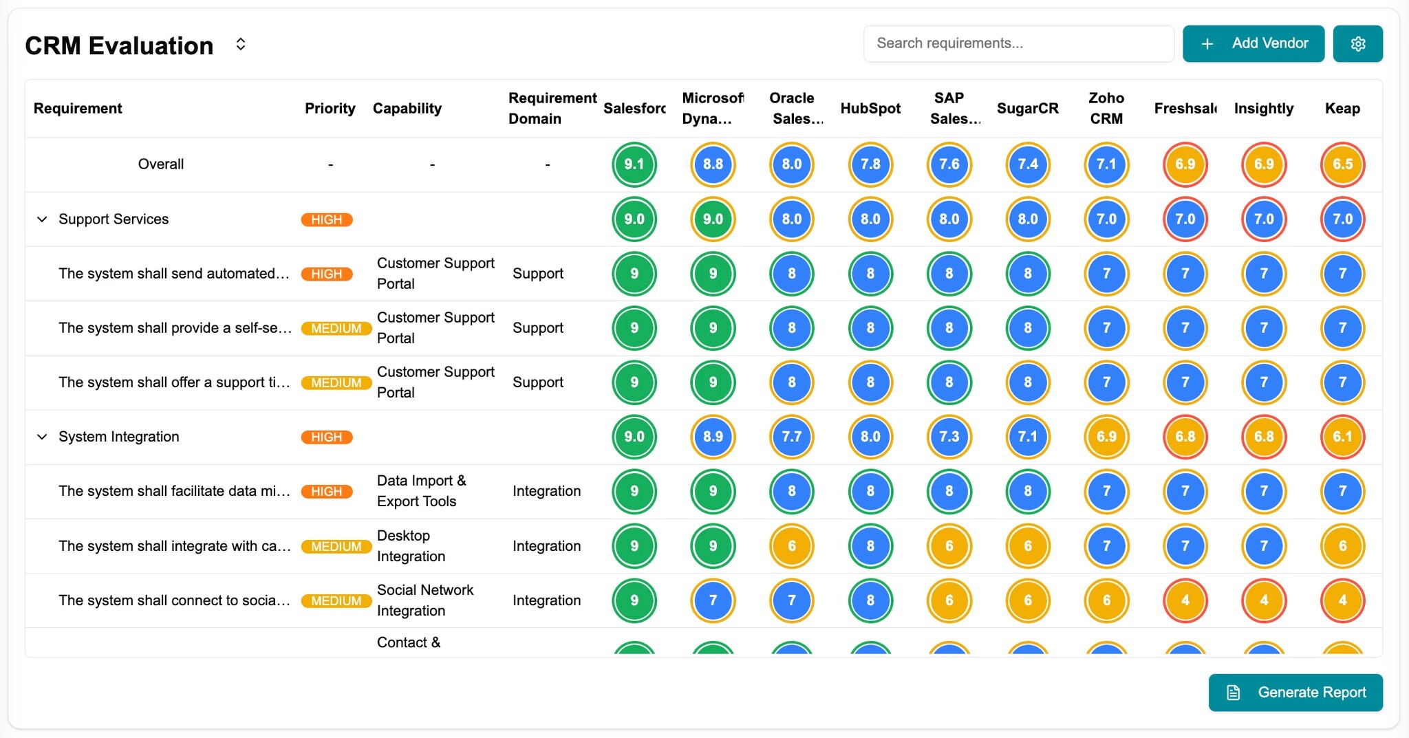1409x738 pixels.
Task: Select the Overall row label
Action: coord(161,164)
